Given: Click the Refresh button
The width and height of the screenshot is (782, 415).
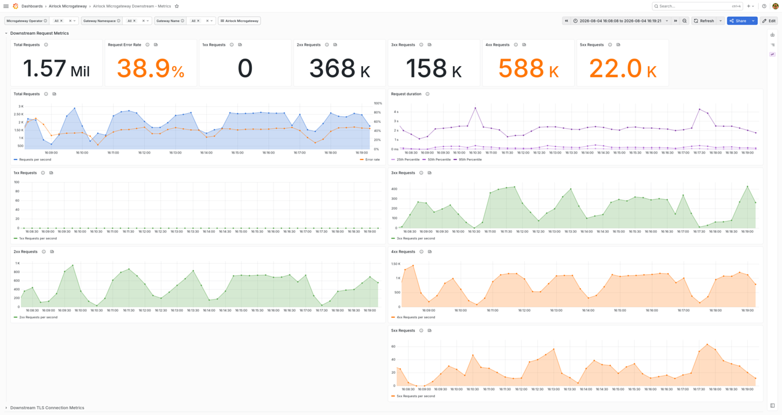Looking at the screenshot, I should (704, 21).
